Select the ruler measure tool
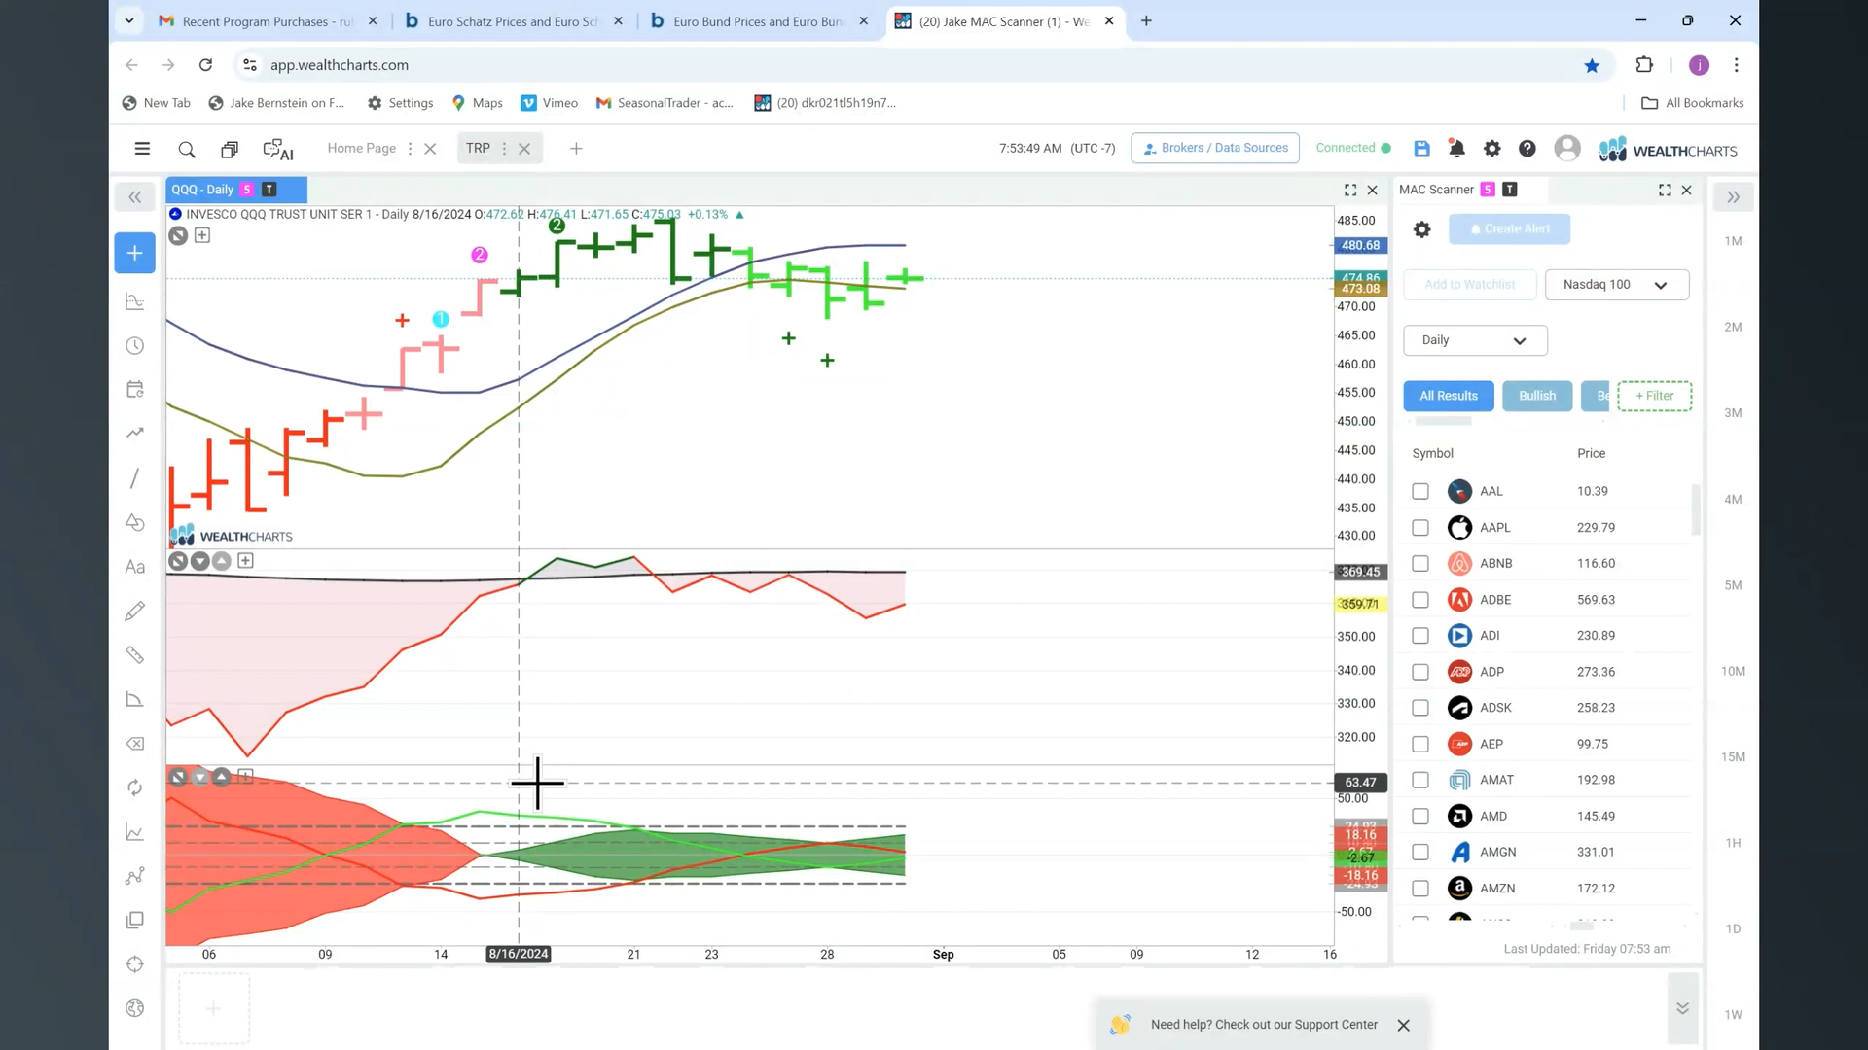1868x1050 pixels. [135, 655]
